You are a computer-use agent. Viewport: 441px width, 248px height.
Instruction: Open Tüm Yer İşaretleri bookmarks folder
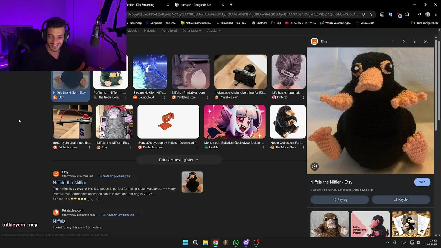click(x=424, y=23)
